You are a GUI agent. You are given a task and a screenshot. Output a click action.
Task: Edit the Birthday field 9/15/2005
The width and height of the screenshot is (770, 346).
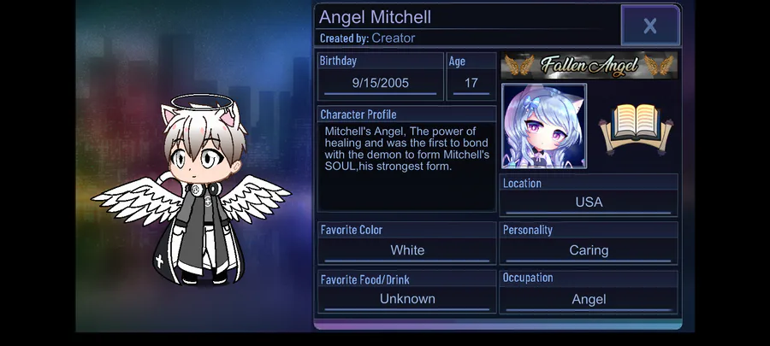[381, 84]
